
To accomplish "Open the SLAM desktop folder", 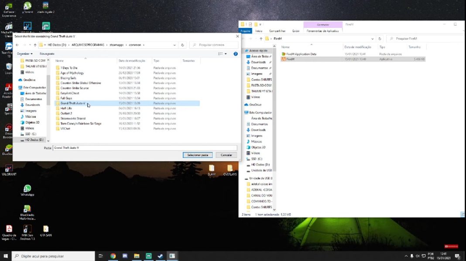I will [x=212, y=171].
